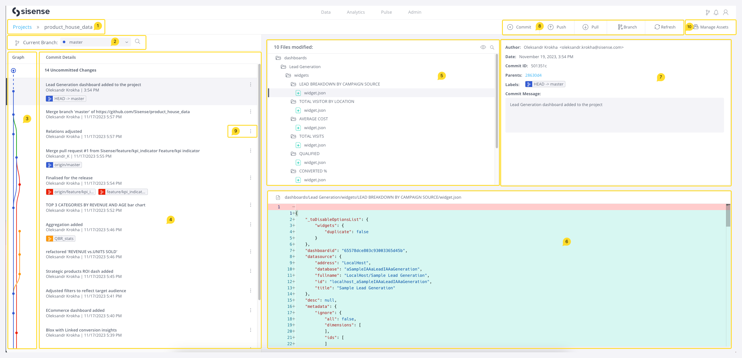Image resolution: width=742 pixels, height=358 pixels.
Task: Open the Pulse menu
Action: tap(386, 12)
